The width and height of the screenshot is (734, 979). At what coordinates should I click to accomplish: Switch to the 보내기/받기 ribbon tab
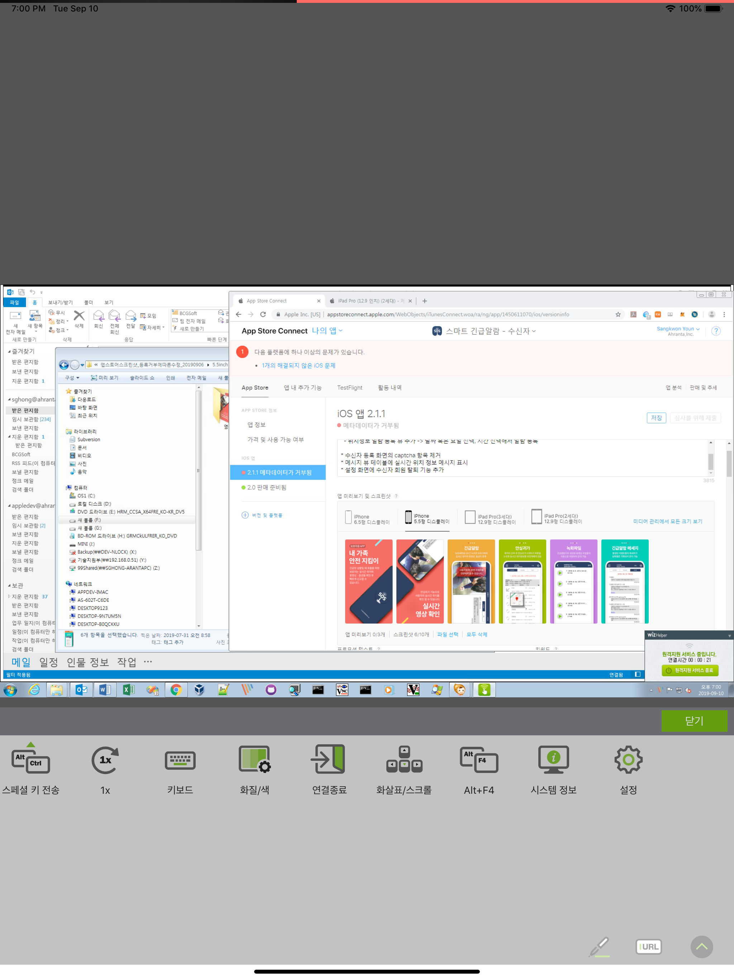[60, 303]
